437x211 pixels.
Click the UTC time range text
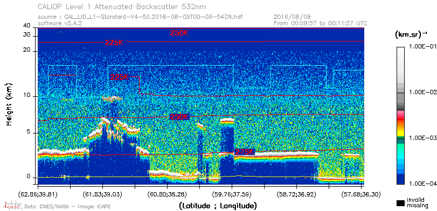[x=320, y=23]
